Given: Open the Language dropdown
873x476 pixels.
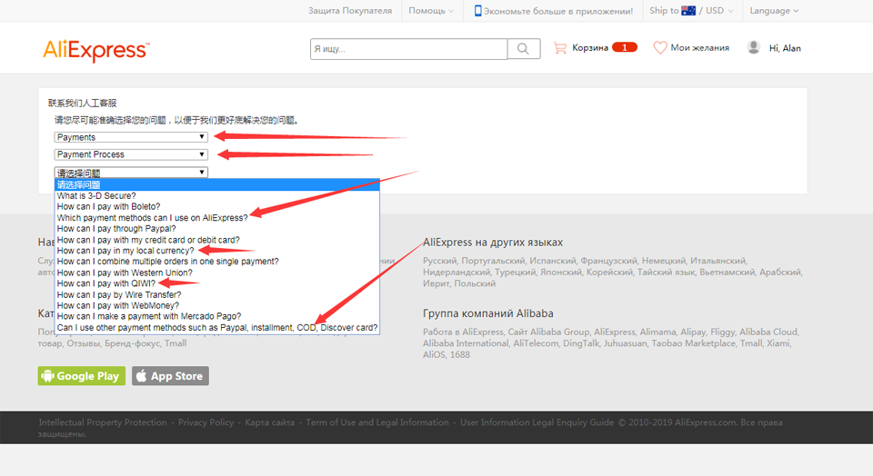Looking at the screenshot, I should pyautogui.click(x=774, y=11).
